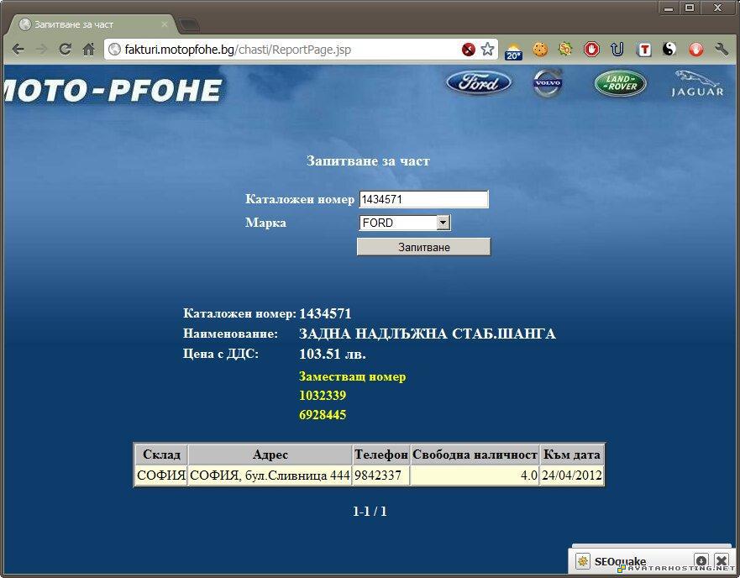Open a new tab
This screenshot has width=740, height=578.
pyautogui.click(x=189, y=24)
